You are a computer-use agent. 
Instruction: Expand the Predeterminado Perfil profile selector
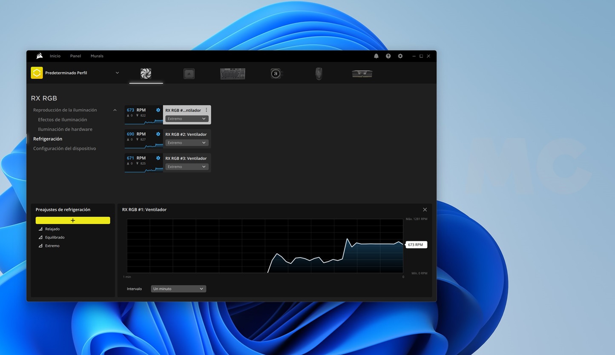[x=117, y=73]
